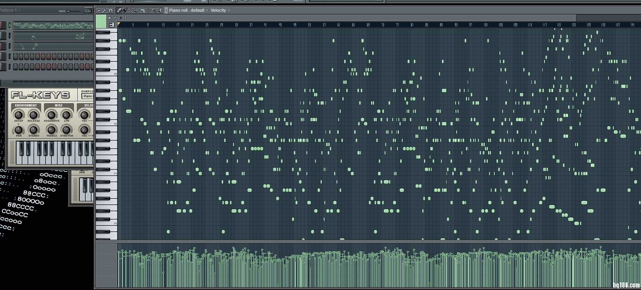Click bar 9 on the timeline ruler
The width and height of the screenshot is (641, 290).
pos(148,25)
